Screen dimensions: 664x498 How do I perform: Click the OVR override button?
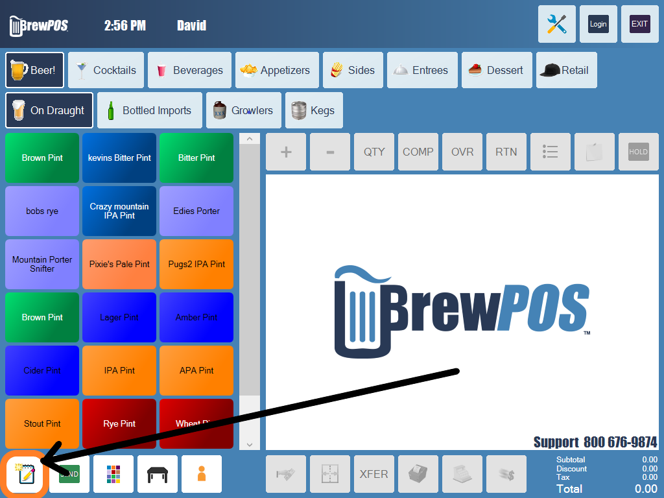[x=462, y=152]
